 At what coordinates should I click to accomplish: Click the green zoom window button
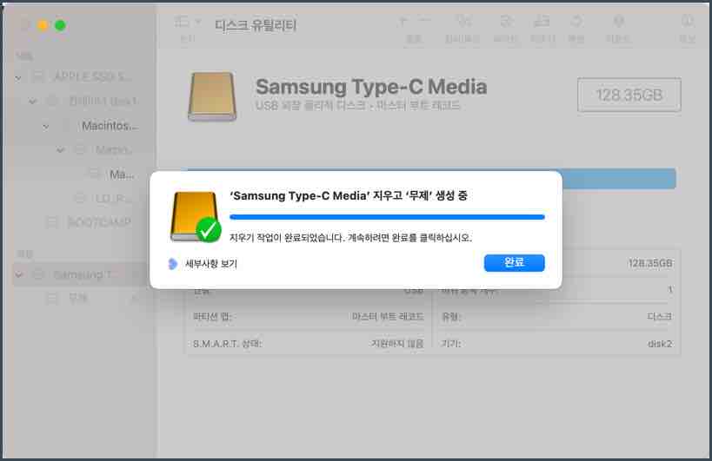[60, 25]
